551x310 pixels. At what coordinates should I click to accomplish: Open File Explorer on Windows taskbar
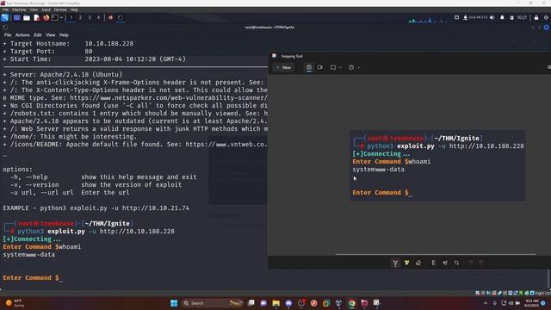click(275, 303)
